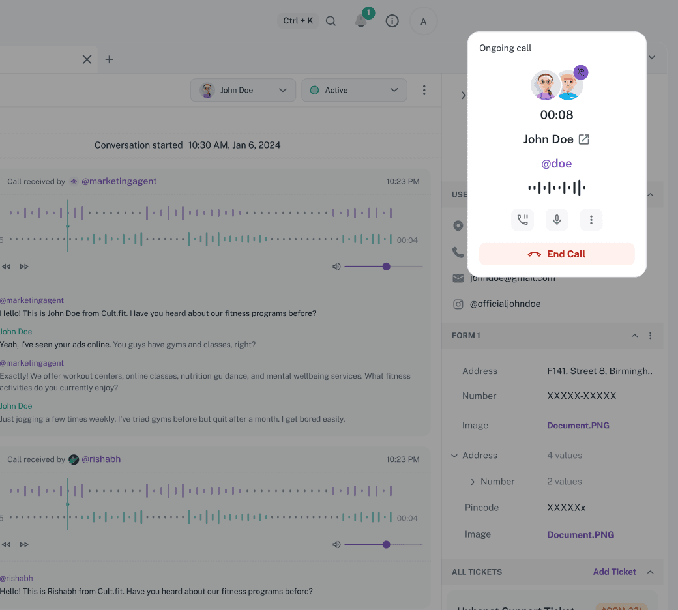
Task: Click the hold call icon
Action: point(522,220)
